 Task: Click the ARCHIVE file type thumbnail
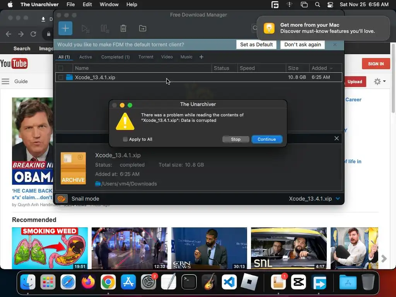point(73,168)
